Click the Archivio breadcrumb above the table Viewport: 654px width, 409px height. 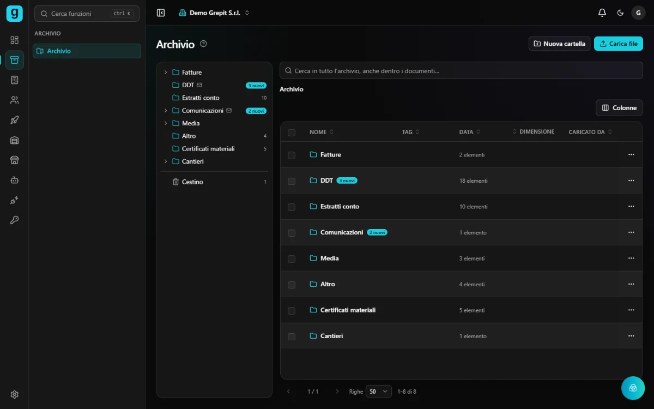click(x=292, y=89)
